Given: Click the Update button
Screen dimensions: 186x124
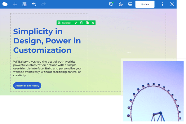Looking at the screenshot, I should coord(145,4).
